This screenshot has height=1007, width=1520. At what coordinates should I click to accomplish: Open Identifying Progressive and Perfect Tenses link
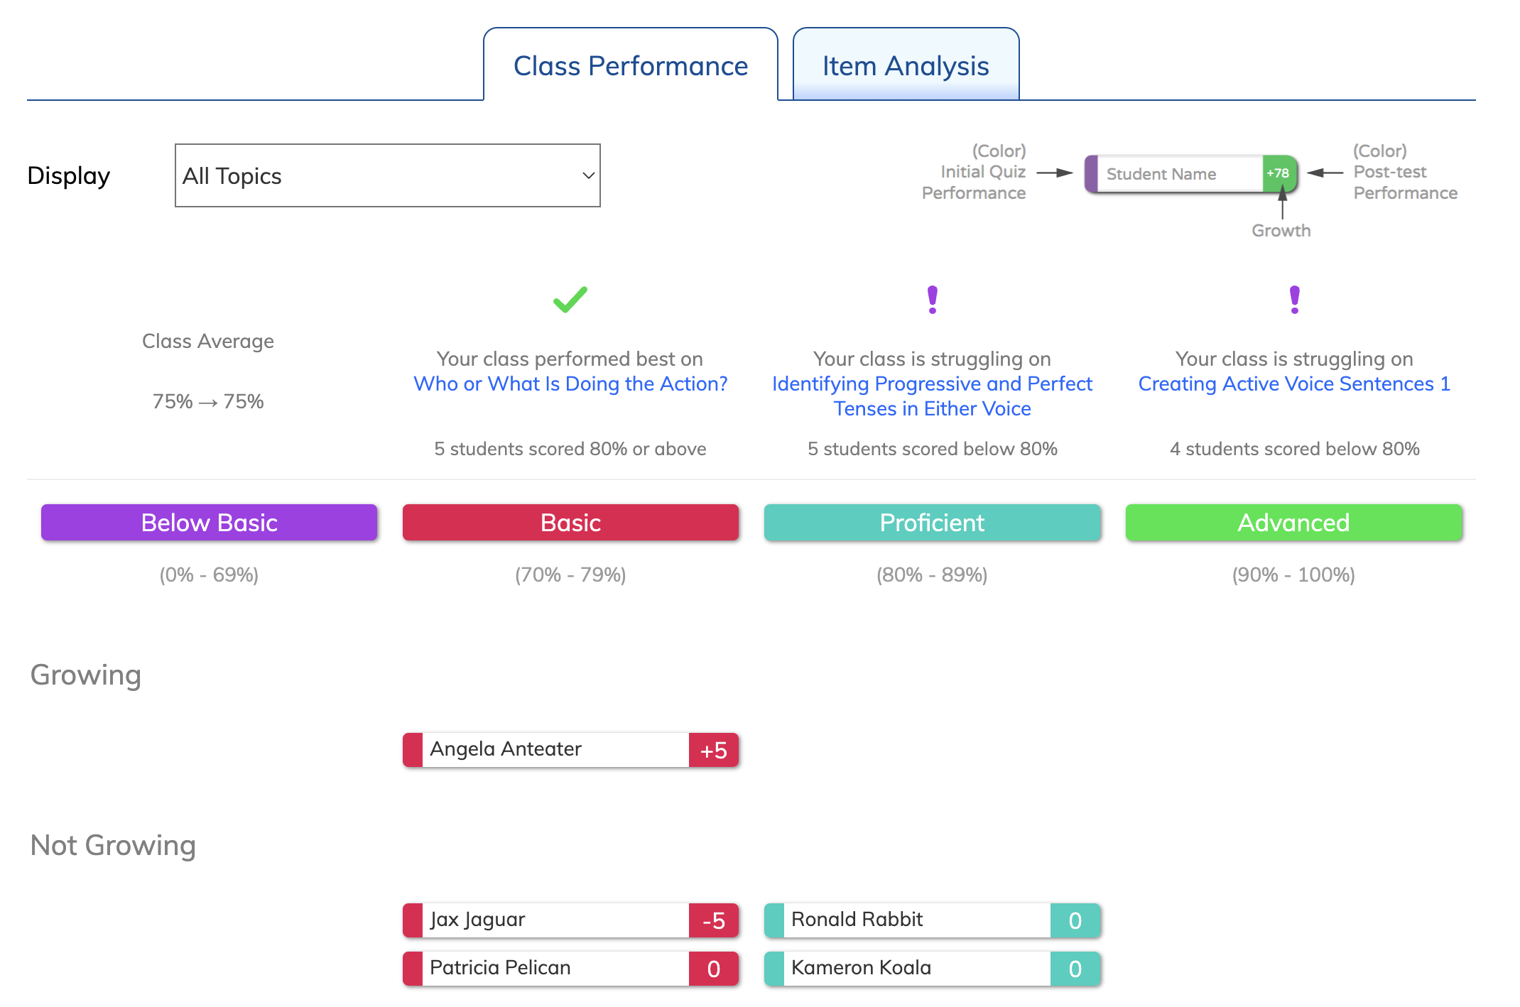coord(933,396)
